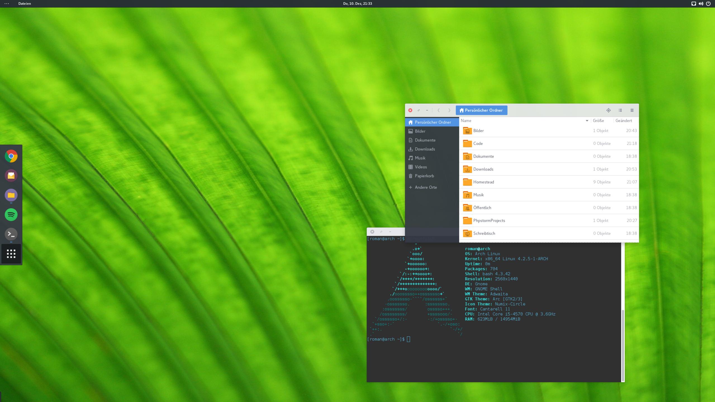Open the Dateien app menu in top bar
This screenshot has width=715, height=402.
point(25,4)
